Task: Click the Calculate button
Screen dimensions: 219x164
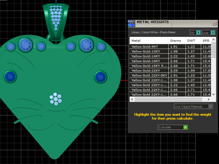Action: (173, 127)
